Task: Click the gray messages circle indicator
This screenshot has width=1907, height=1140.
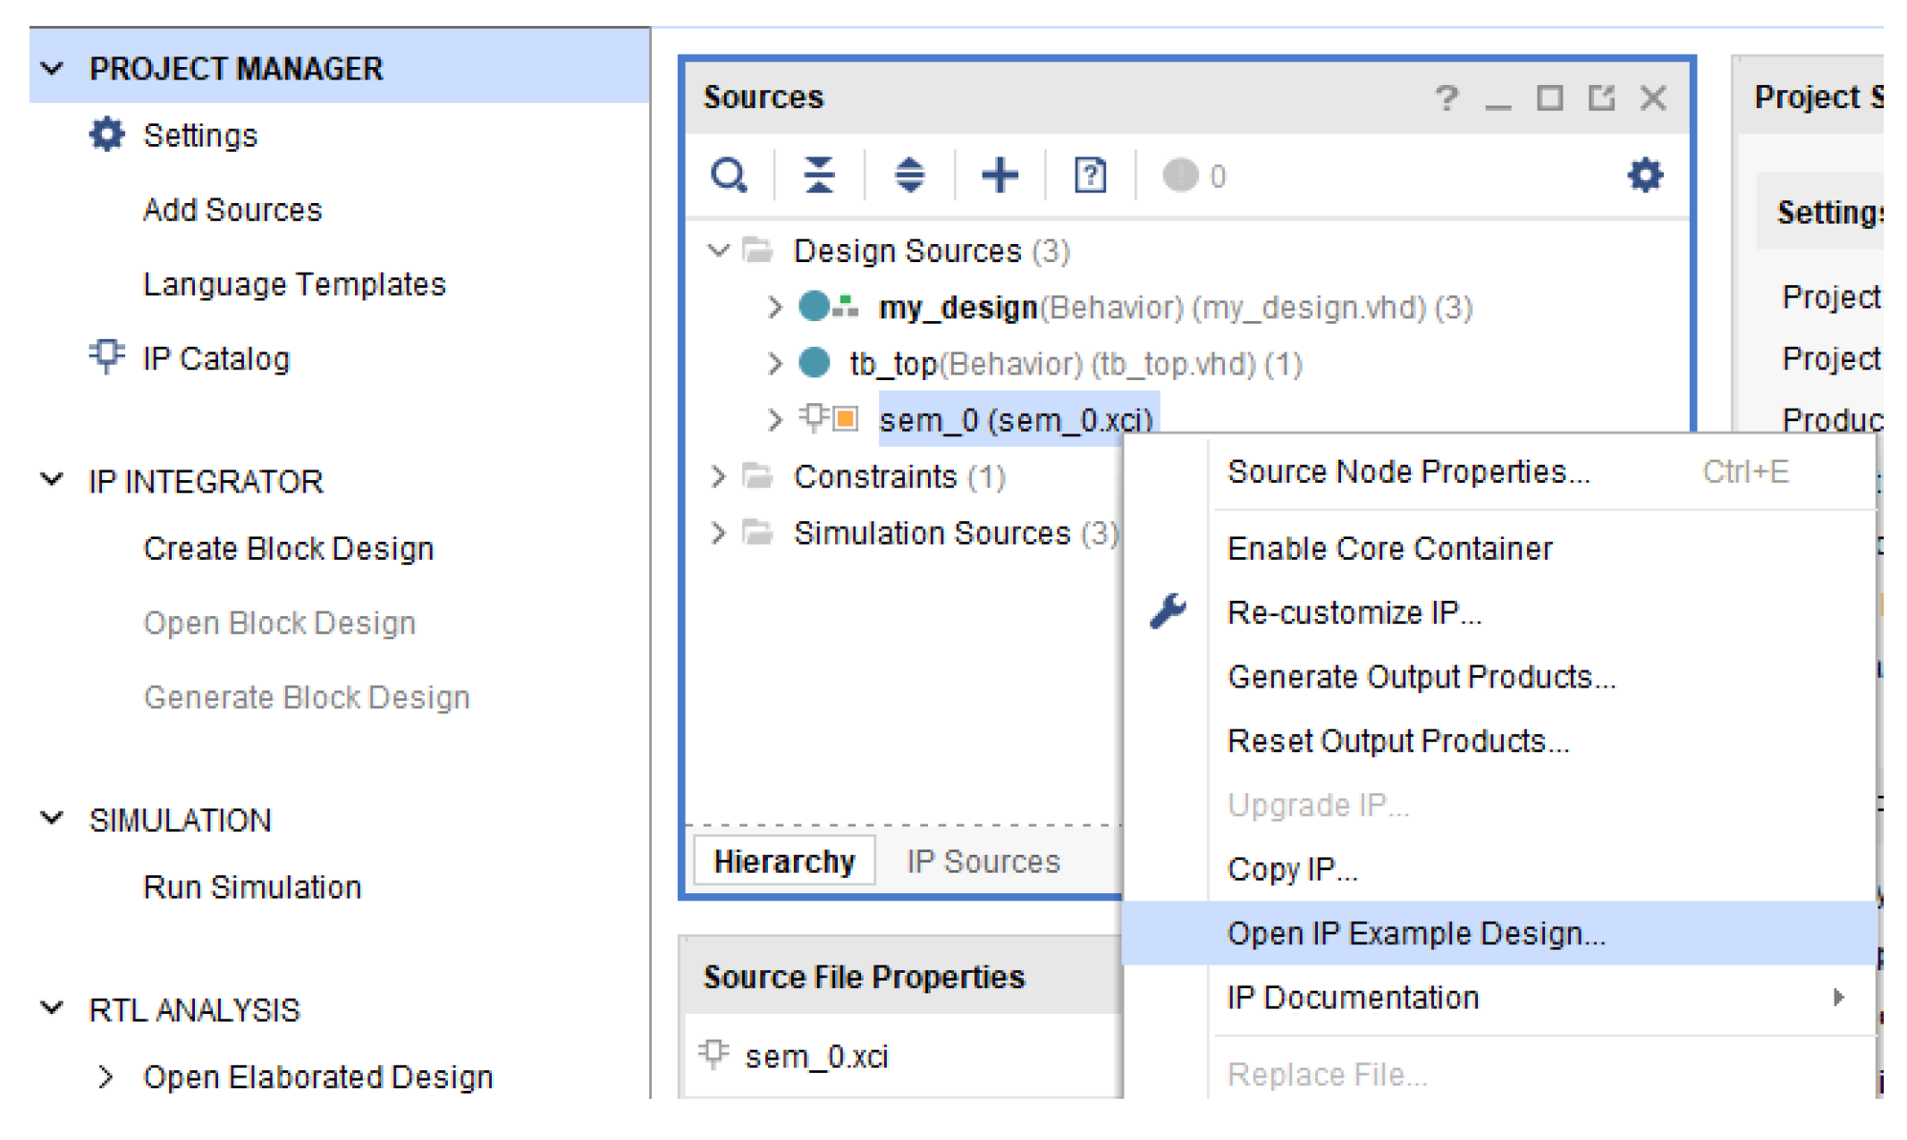Action: coord(1180,175)
